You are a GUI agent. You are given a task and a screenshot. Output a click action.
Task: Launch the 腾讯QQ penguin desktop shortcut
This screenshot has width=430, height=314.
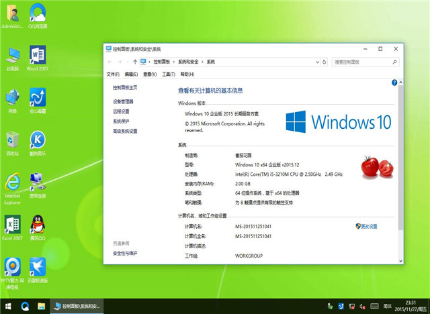coord(38,227)
